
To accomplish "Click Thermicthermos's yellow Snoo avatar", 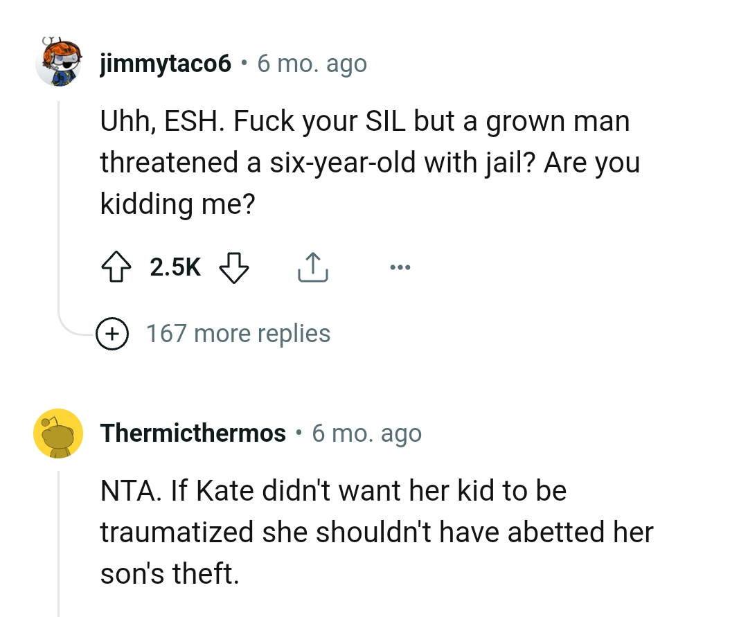I will [x=59, y=433].
